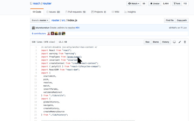This screenshot has height=121, width=194.
Task: Click the stunstunstun author avatar icon
Action: 33,28
